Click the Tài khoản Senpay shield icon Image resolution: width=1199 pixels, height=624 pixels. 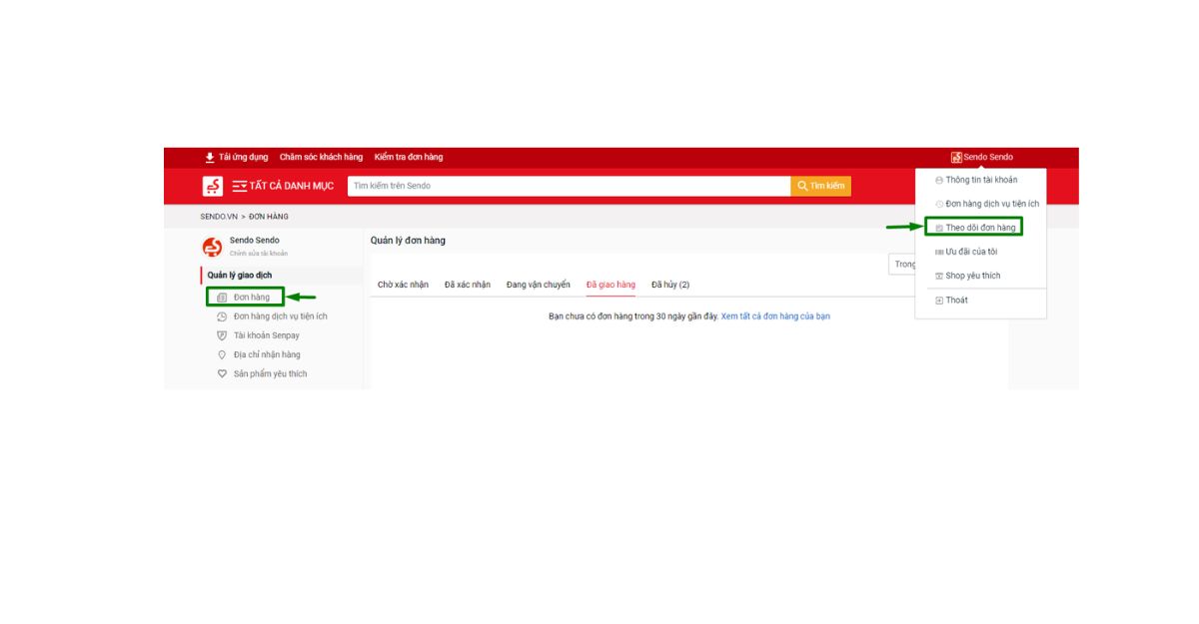click(222, 335)
